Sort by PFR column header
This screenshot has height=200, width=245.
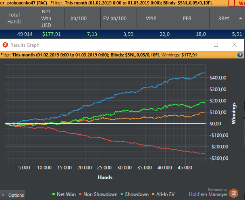[187, 18]
